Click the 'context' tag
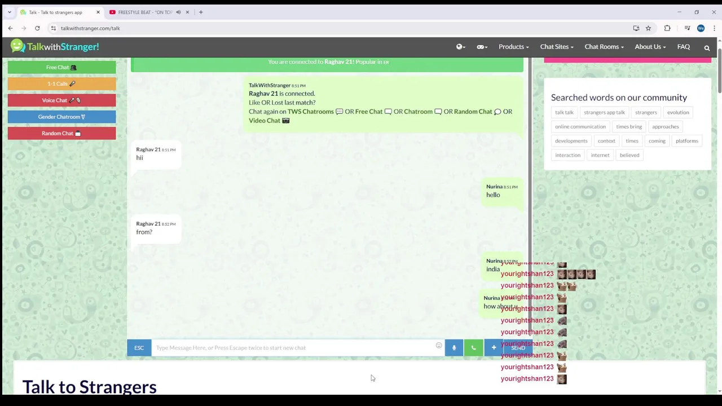The height and width of the screenshot is (406, 722). (606, 141)
